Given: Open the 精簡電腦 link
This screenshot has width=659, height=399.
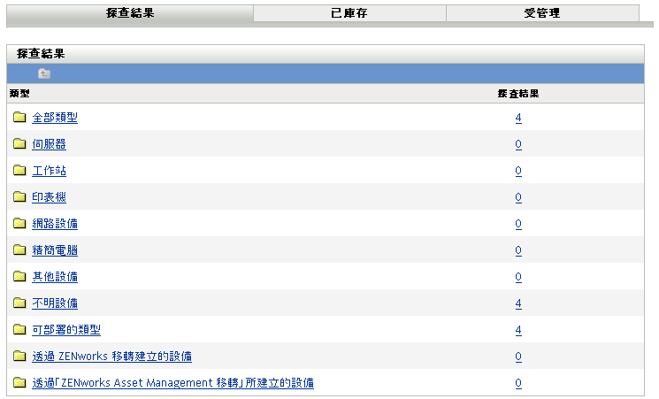Looking at the screenshot, I should click(55, 250).
